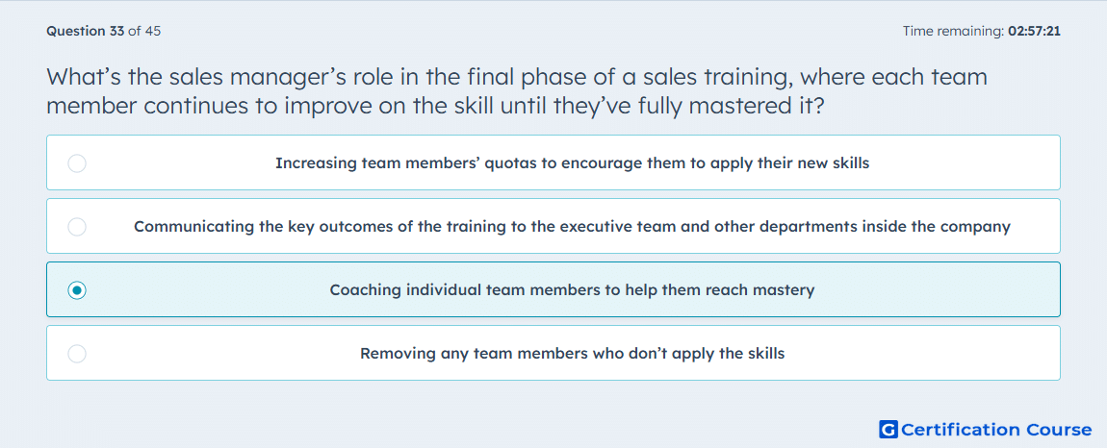Click the blue G logo icon

(888, 429)
